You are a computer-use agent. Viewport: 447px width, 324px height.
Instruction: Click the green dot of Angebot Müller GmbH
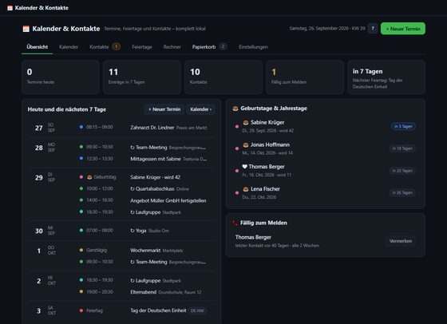[81, 200]
